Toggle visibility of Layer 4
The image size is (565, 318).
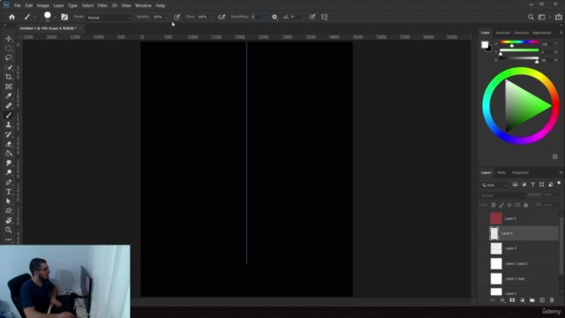[483, 233]
